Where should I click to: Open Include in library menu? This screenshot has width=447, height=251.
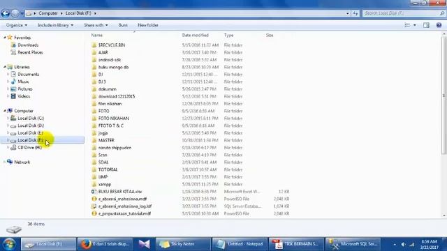click(x=55, y=25)
